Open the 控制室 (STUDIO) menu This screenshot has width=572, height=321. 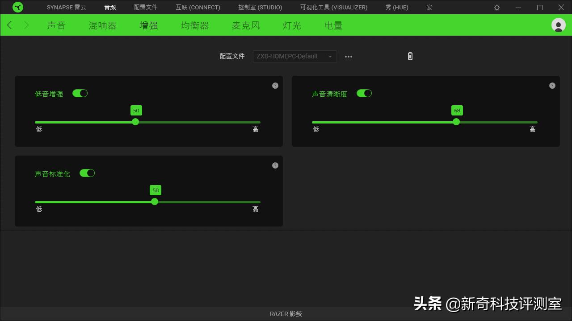click(x=260, y=7)
